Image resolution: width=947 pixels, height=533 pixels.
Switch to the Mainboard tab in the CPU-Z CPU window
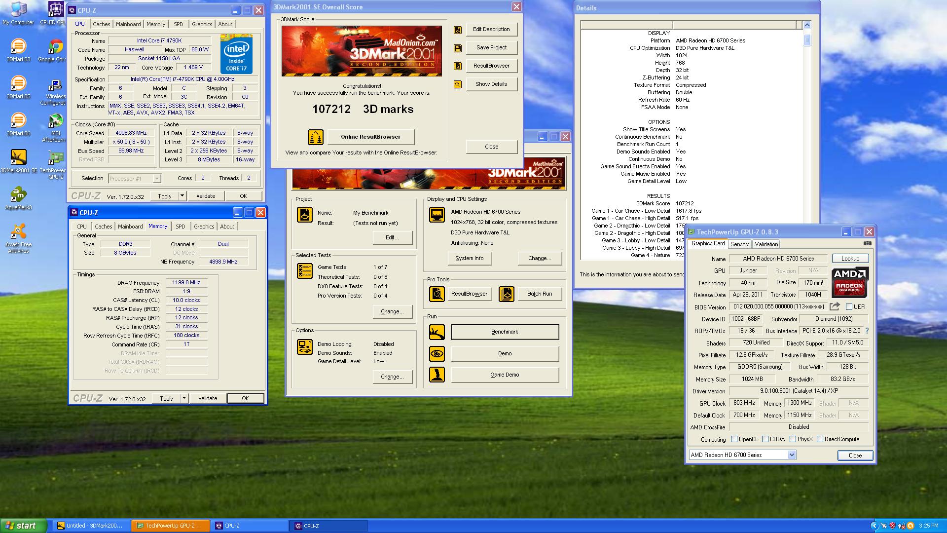coord(128,24)
